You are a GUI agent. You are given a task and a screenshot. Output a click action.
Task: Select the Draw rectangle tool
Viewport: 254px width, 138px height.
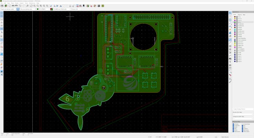tap(230, 46)
